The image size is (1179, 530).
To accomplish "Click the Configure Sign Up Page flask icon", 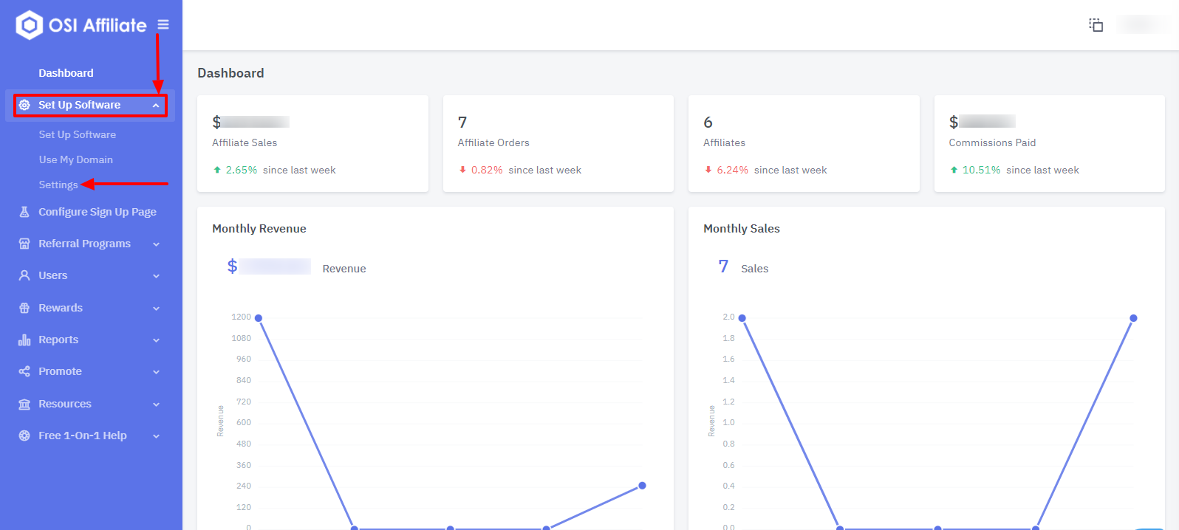I will coord(24,212).
